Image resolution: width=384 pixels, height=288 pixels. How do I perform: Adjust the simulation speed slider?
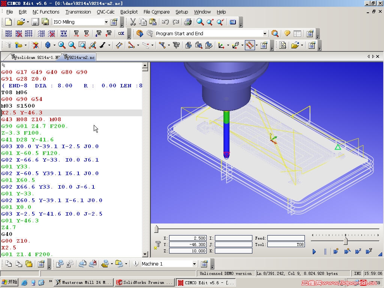[345, 241]
